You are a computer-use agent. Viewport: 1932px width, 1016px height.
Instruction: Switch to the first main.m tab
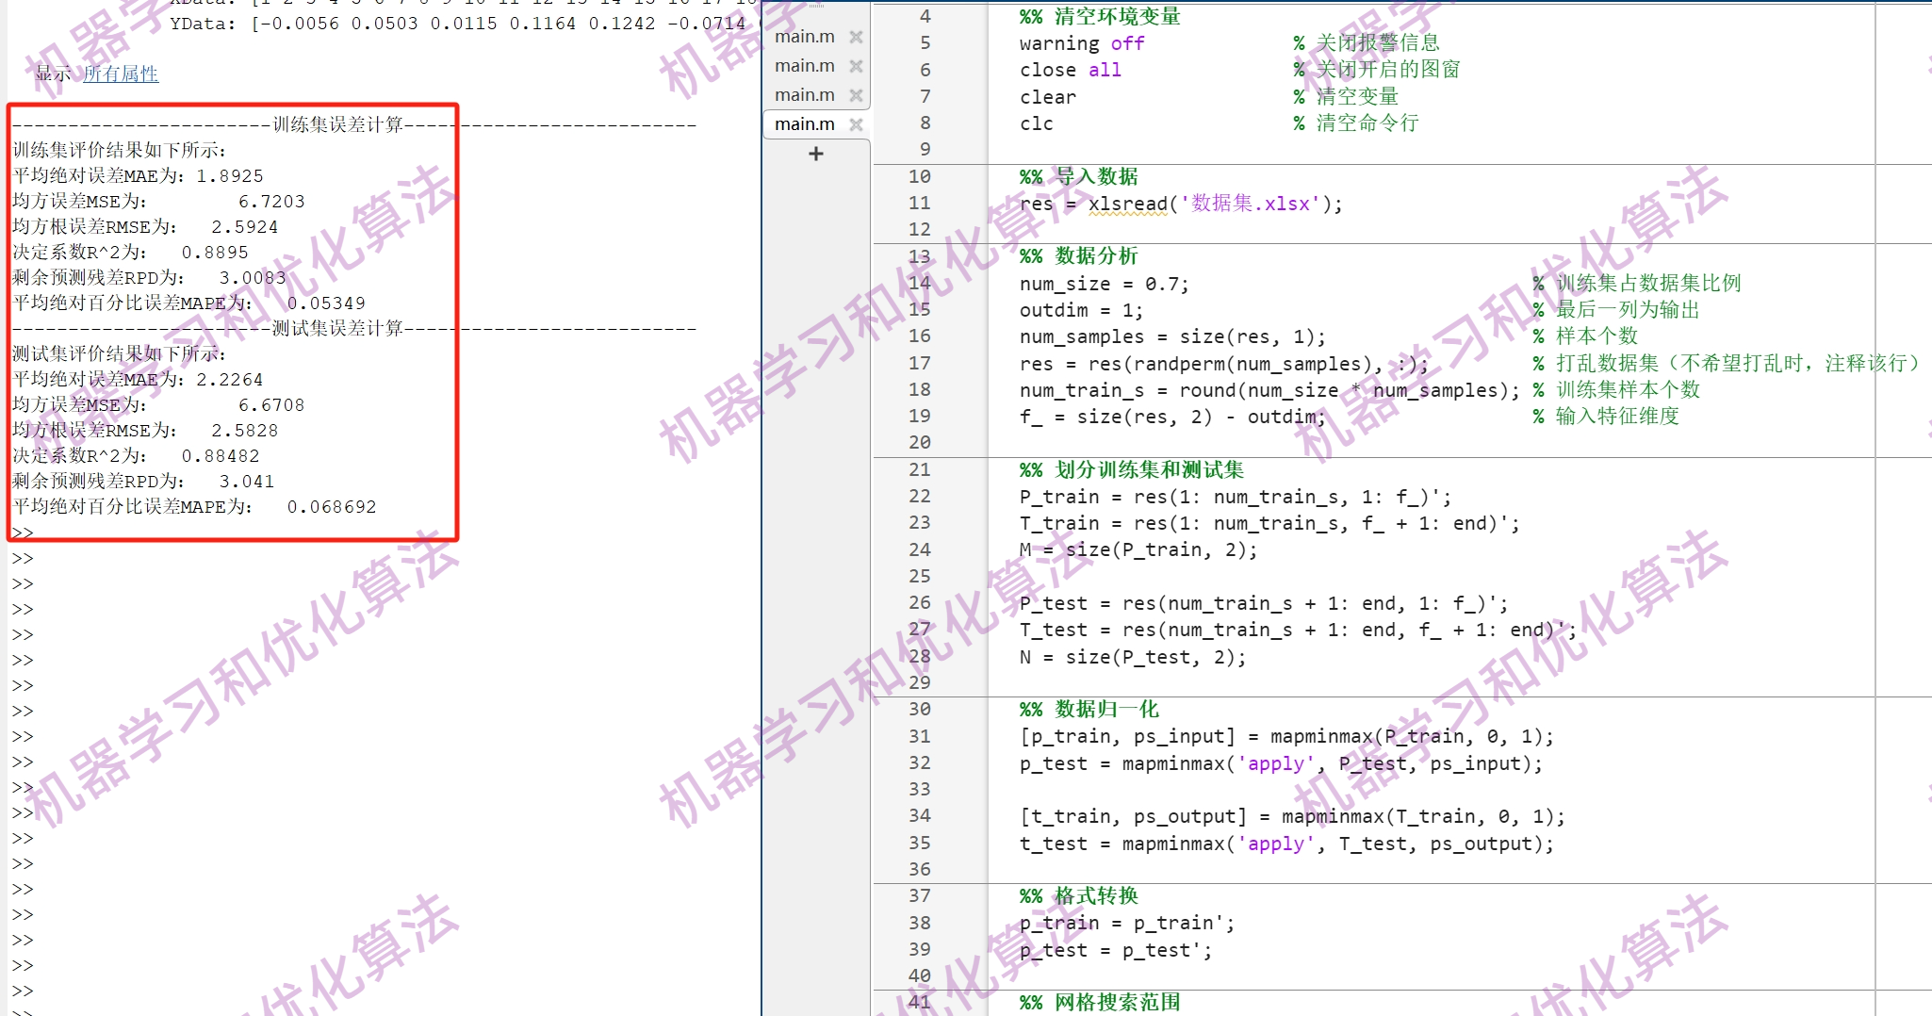point(804,36)
